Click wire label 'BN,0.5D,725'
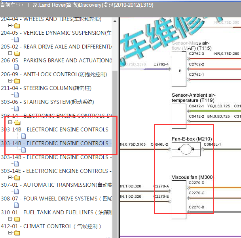This screenshot has width=241, height=238. click(x=218, y=116)
